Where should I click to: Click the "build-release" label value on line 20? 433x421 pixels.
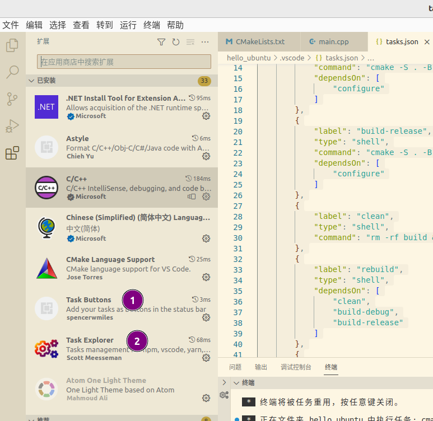(392, 131)
